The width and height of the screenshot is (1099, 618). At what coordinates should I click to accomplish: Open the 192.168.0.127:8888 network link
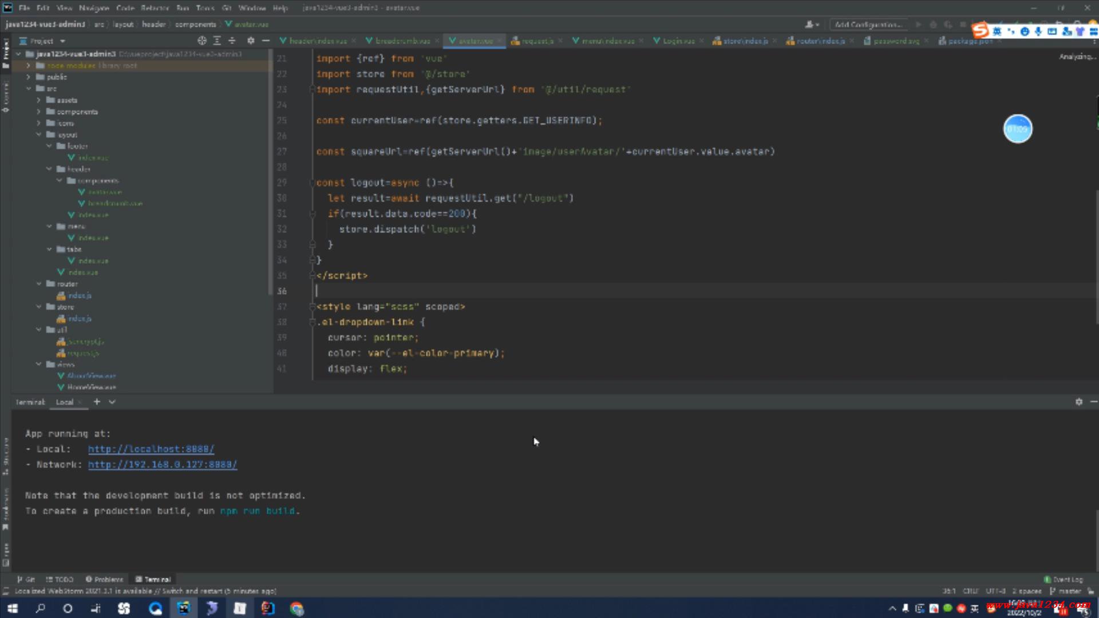[x=163, y=465]
